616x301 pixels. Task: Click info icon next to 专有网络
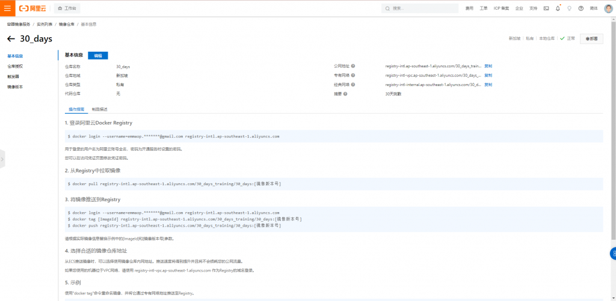coord(353,75)
